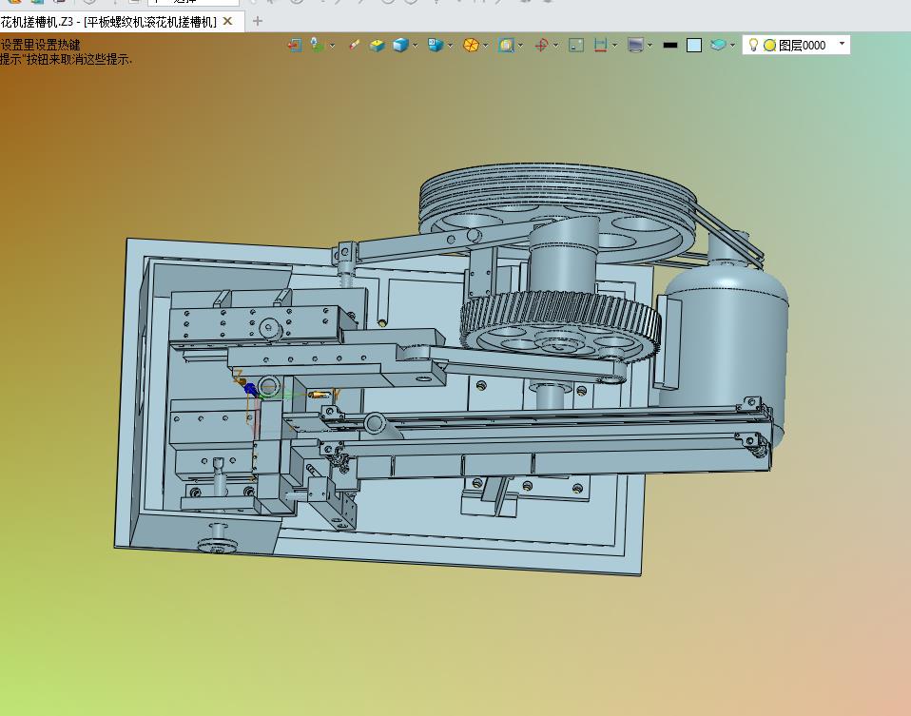Click the blue shaded cube icon
This screenshot has height=716, width=911.
pyautogui.click(x=400, y=46)
